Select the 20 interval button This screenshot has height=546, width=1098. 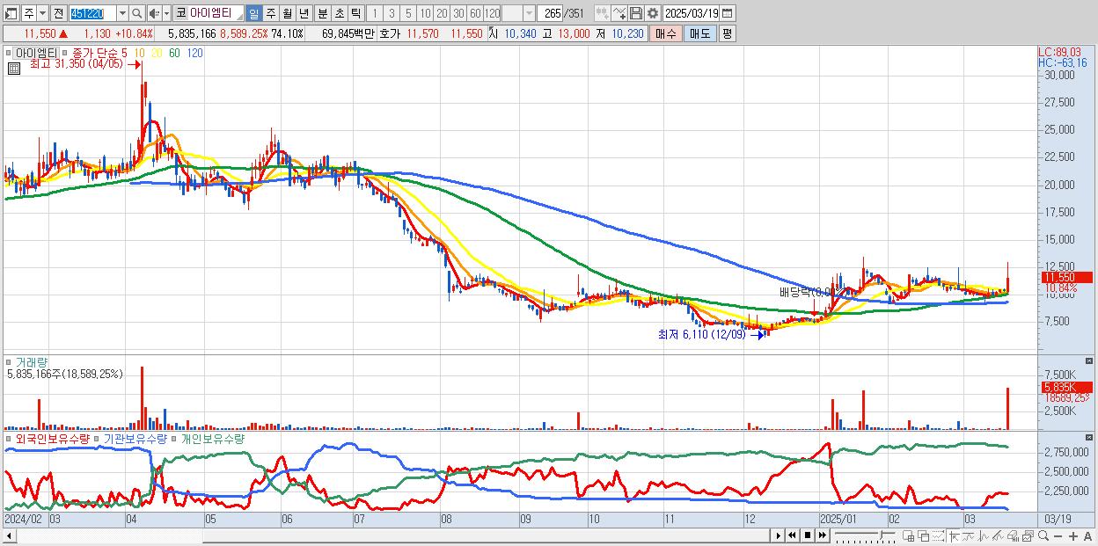(x=442, y=13)
